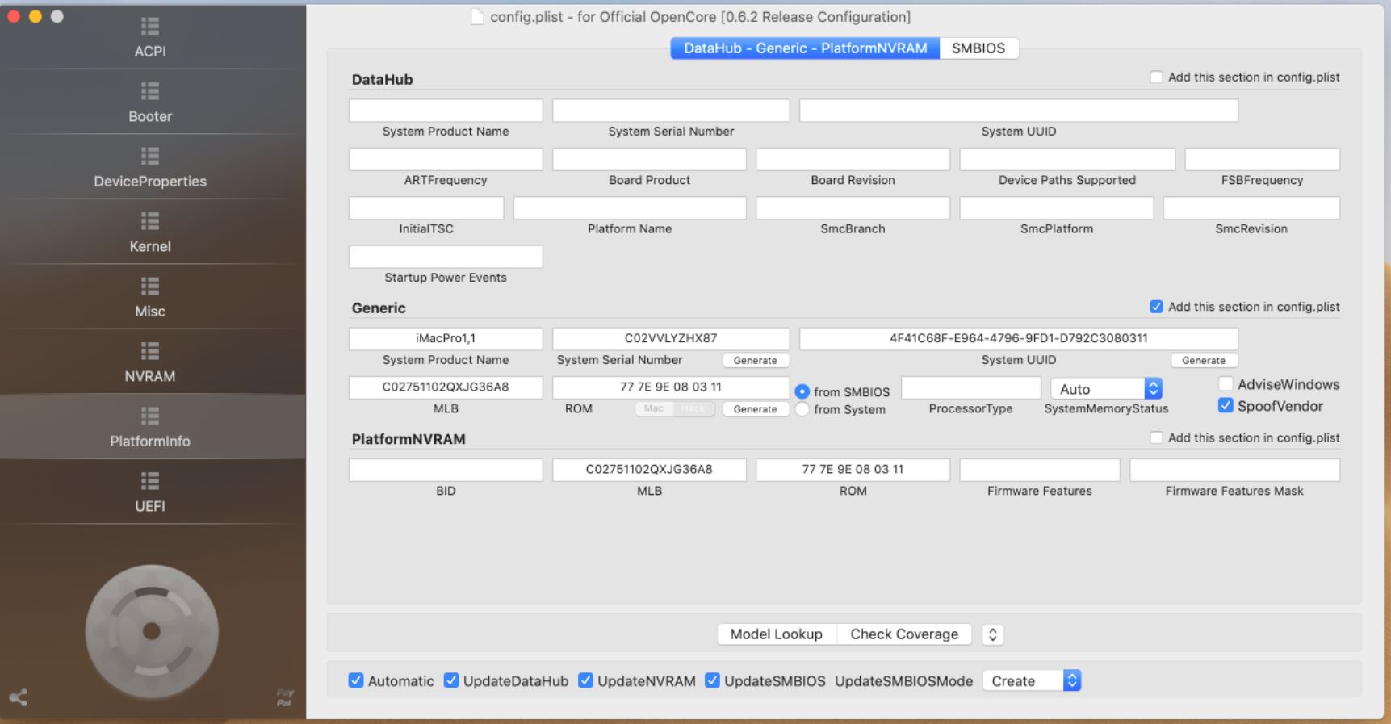Tick the AdviseWindows checkbox

tap(1226, 384)
